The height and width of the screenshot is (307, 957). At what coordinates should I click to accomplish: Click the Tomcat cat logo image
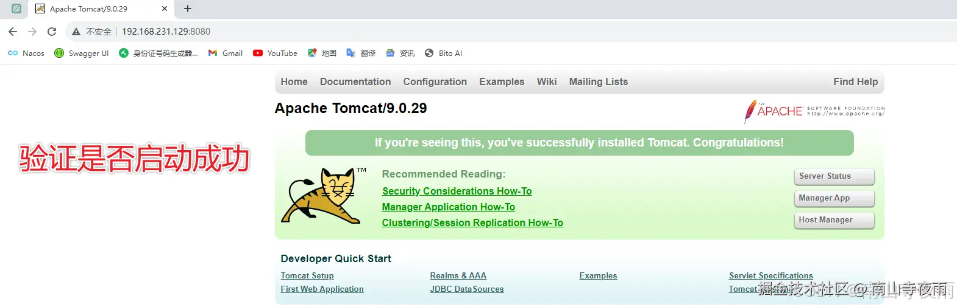[x=324, y=196]
